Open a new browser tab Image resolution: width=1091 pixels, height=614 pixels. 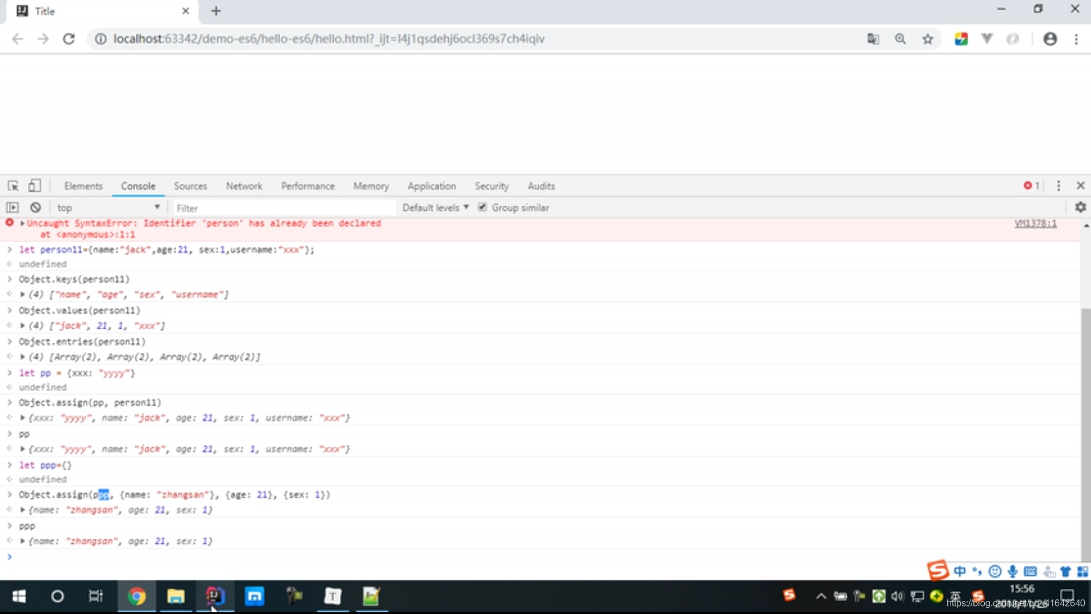[x=216, y=11]
